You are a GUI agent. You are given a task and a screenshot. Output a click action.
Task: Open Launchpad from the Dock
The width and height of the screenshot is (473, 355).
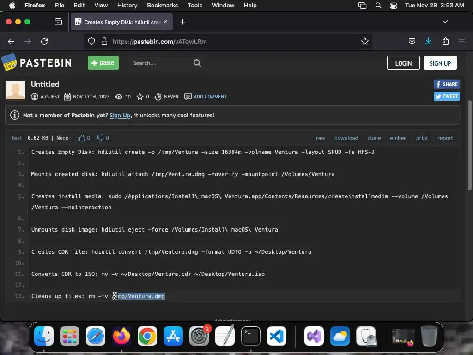click(x=70, y=336)
